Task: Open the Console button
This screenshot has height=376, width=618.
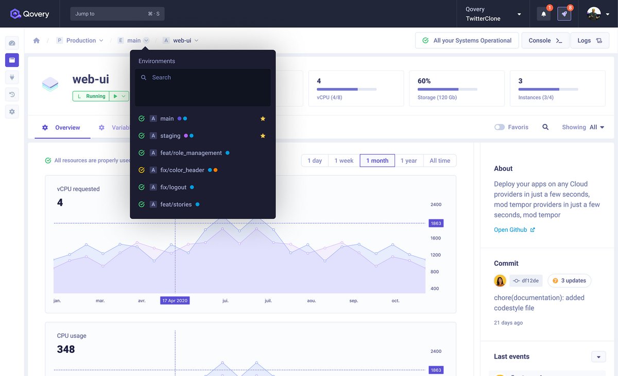Action: (545, 41)
